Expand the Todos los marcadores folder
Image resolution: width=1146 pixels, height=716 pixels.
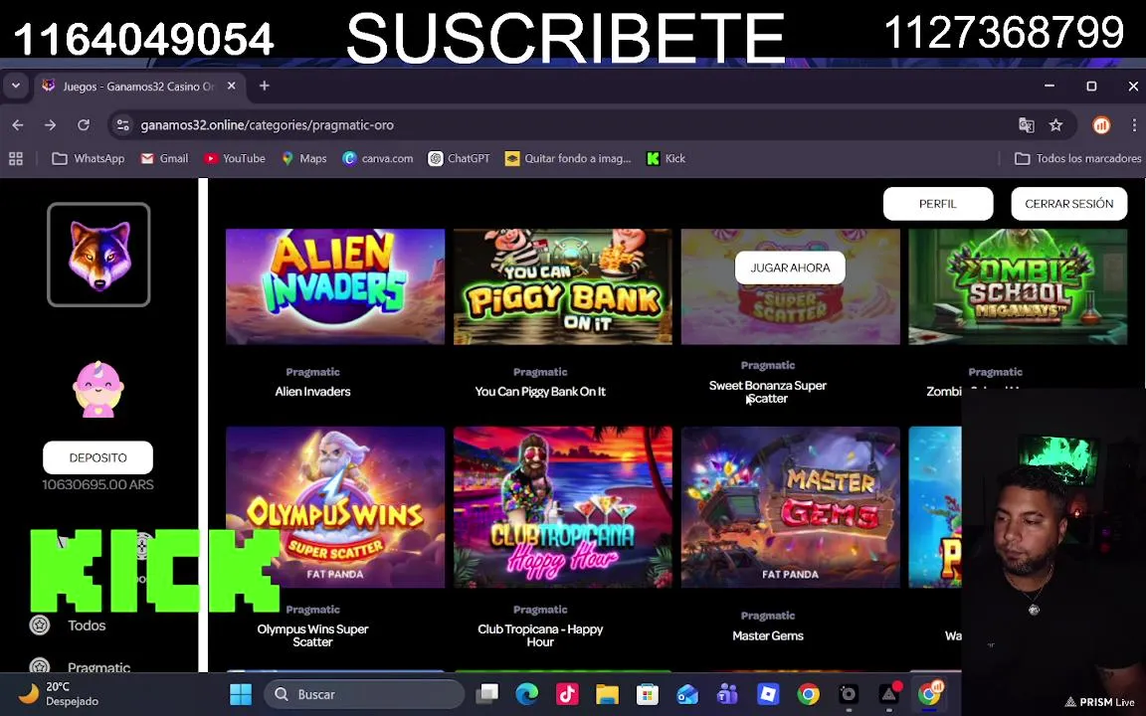pos(1078,158)
